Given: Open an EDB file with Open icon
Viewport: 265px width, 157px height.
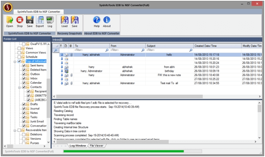Looking at the screenshot, I should pyautogui.click(x=10, y=20).
